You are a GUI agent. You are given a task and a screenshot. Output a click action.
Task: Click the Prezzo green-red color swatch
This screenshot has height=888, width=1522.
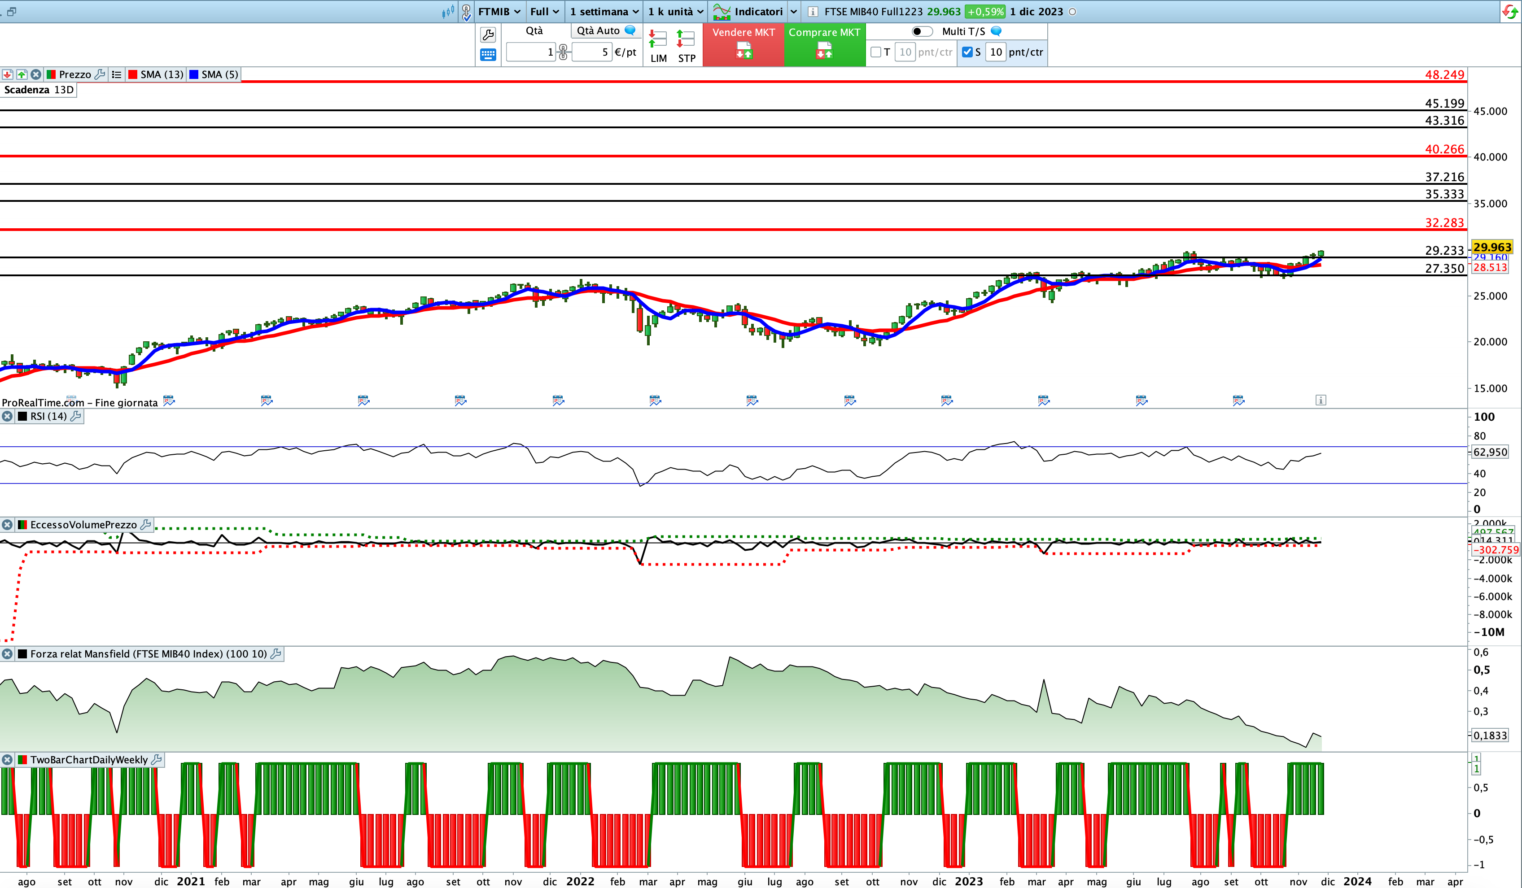(x=51, y=74)
